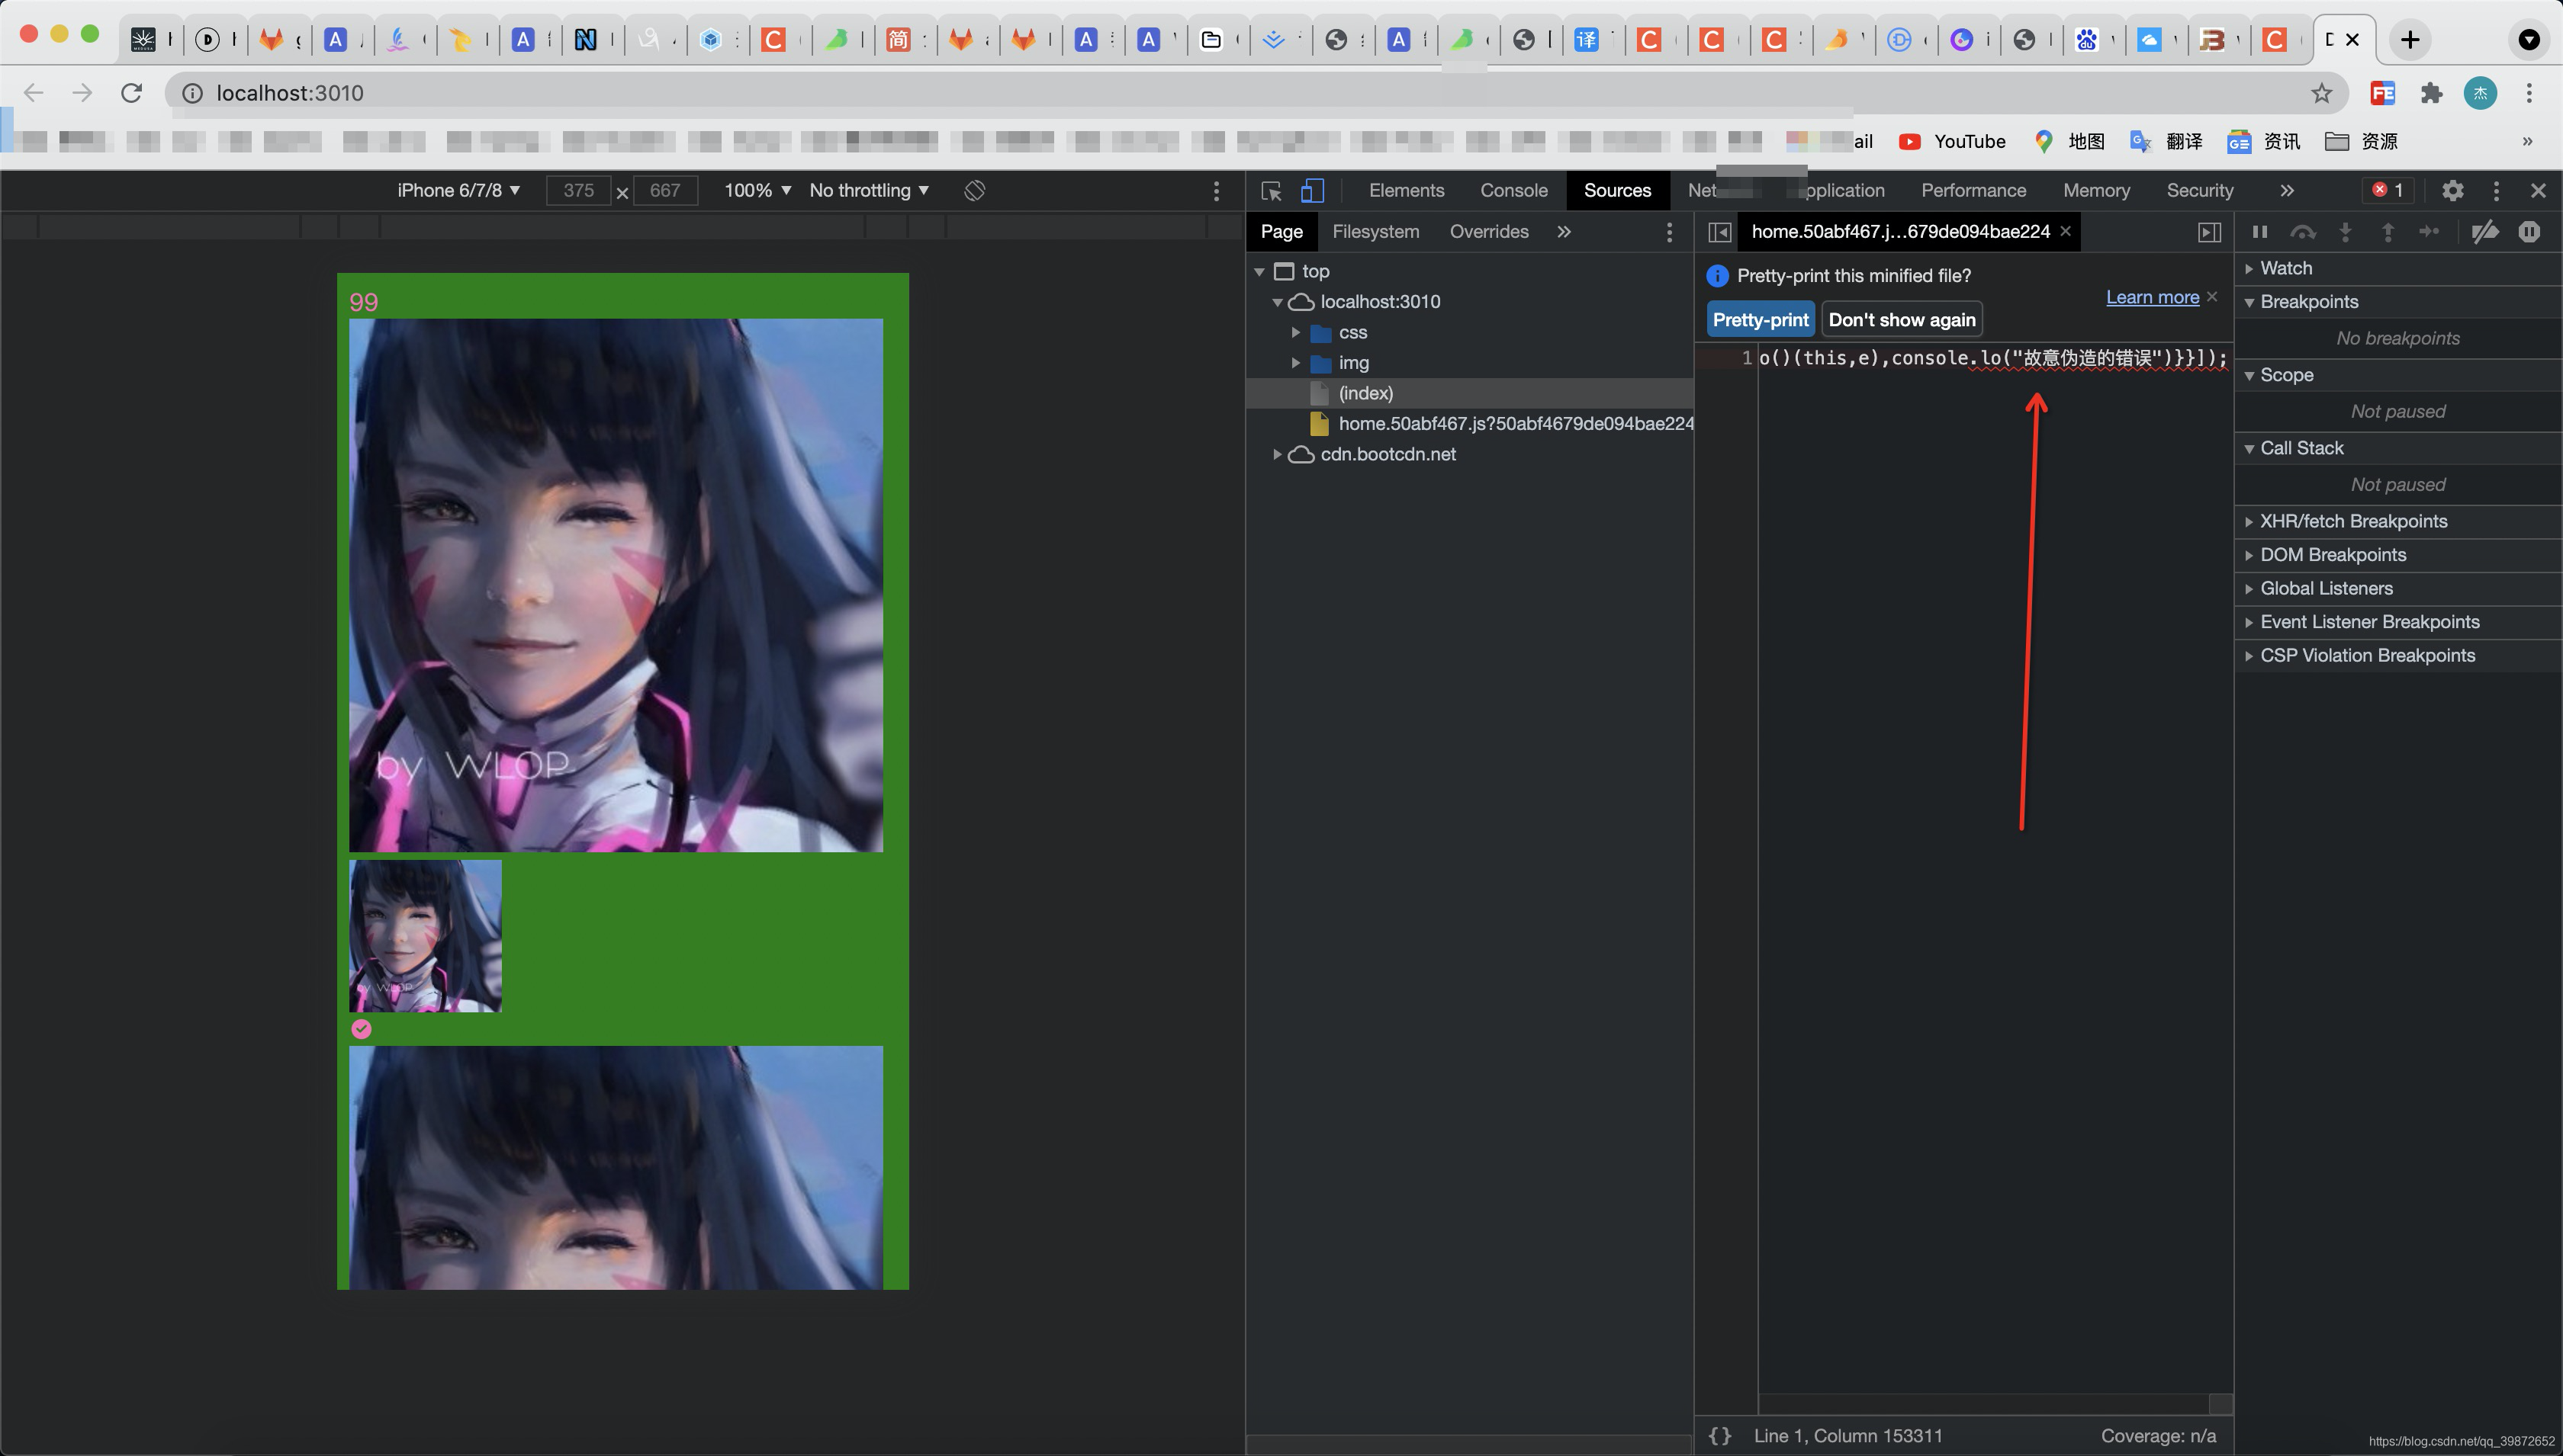Click the step into icon
Image resolution: width=2563 pixels, height=1456 pixels.
(2345, 232)
